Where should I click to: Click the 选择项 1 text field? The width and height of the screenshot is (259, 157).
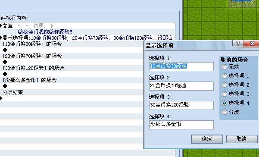(x=181, y=66)
